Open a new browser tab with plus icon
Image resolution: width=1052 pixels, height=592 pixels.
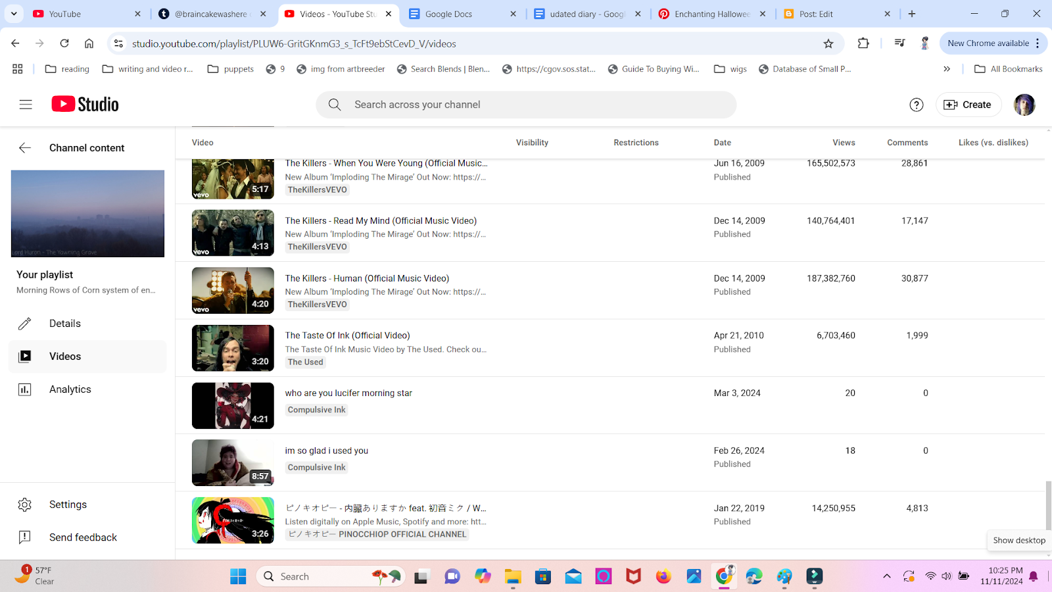(x=912, y=14)
